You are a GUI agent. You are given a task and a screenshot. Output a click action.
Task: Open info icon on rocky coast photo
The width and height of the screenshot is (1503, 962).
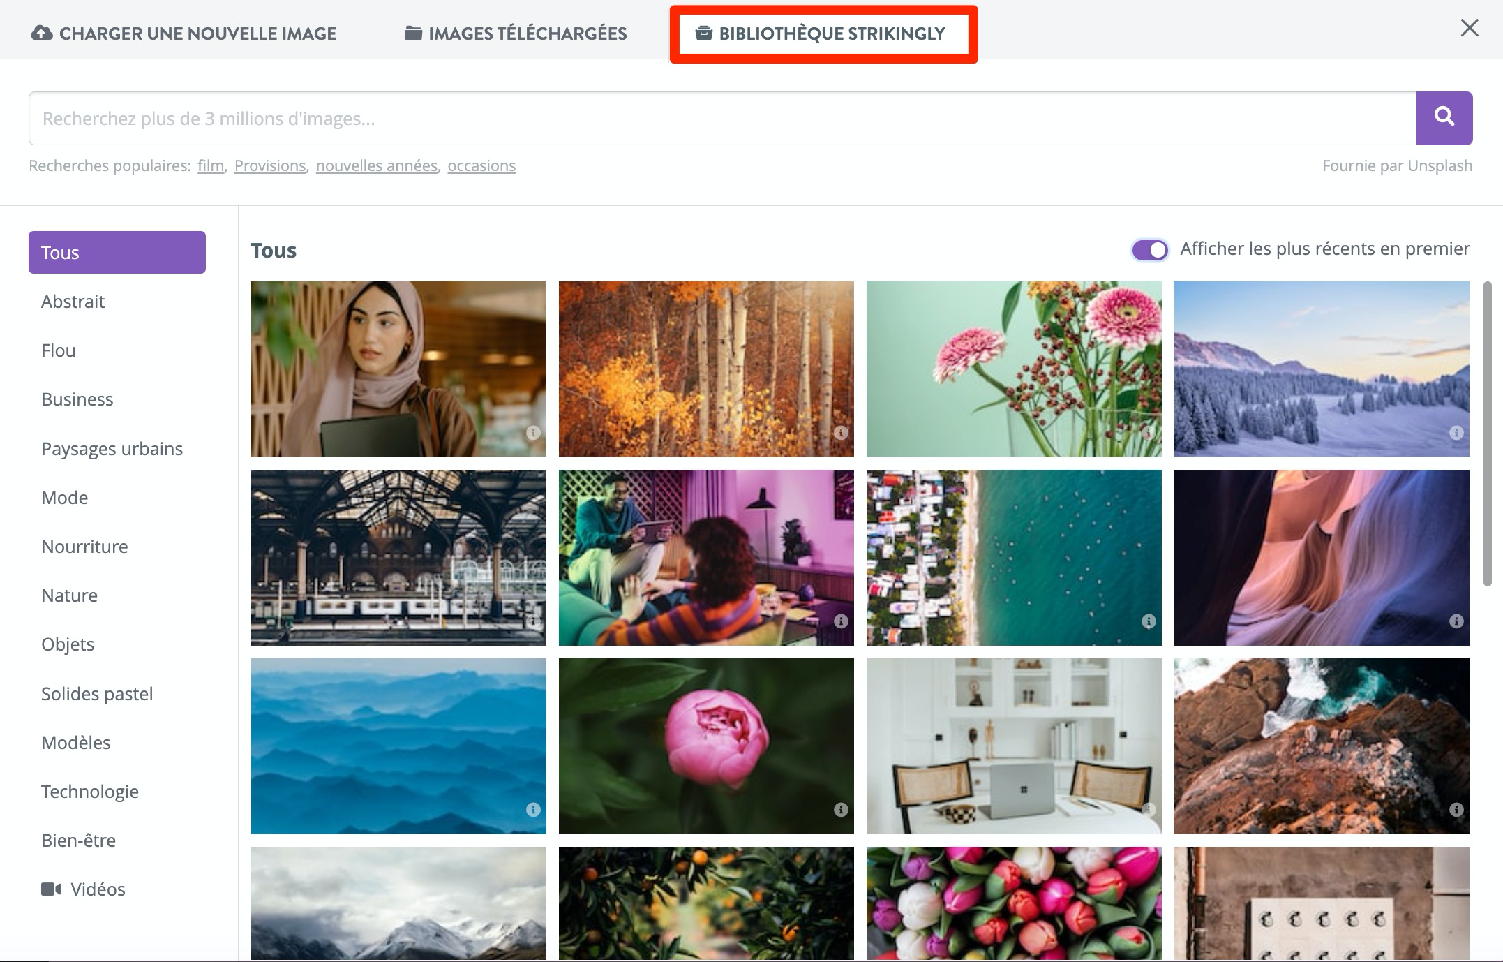pos(1456,810)
